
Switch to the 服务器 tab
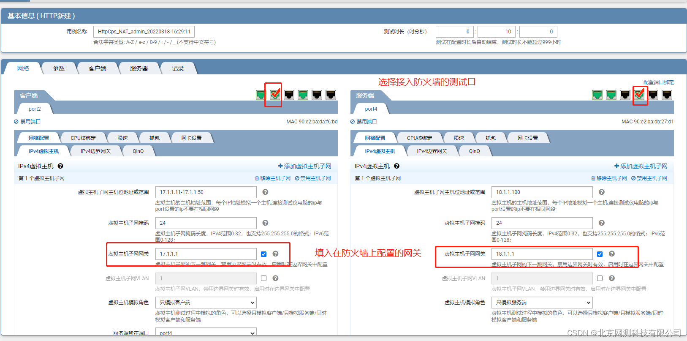[139, 68]
